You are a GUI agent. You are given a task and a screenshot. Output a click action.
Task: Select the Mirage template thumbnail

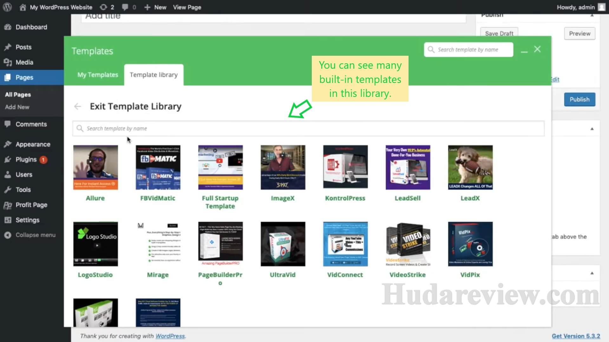[158, 244]
